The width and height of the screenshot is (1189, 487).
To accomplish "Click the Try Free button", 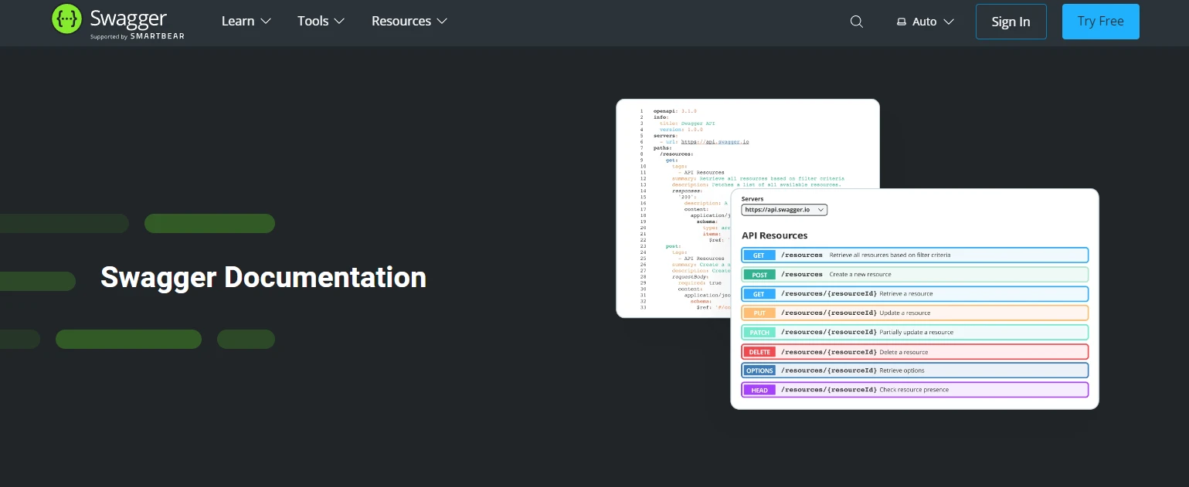I will [x=1100, y=22].
